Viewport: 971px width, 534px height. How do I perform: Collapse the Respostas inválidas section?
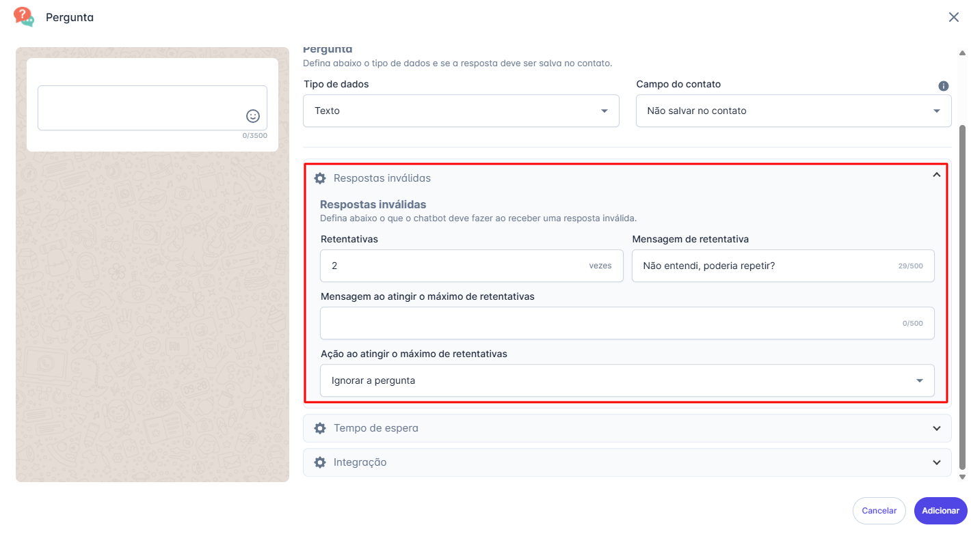937,175
